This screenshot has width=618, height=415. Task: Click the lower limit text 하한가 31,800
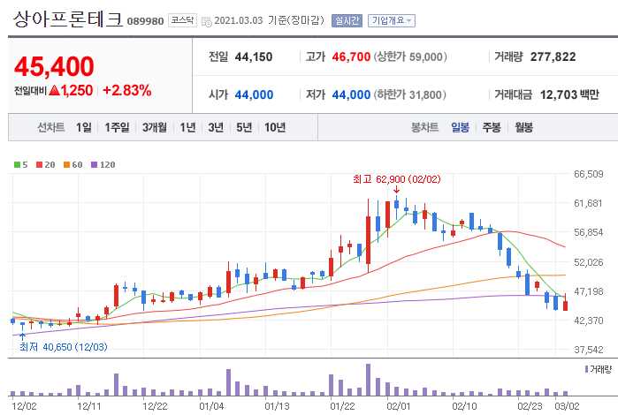pyautogui.click(x=410, y=94)
